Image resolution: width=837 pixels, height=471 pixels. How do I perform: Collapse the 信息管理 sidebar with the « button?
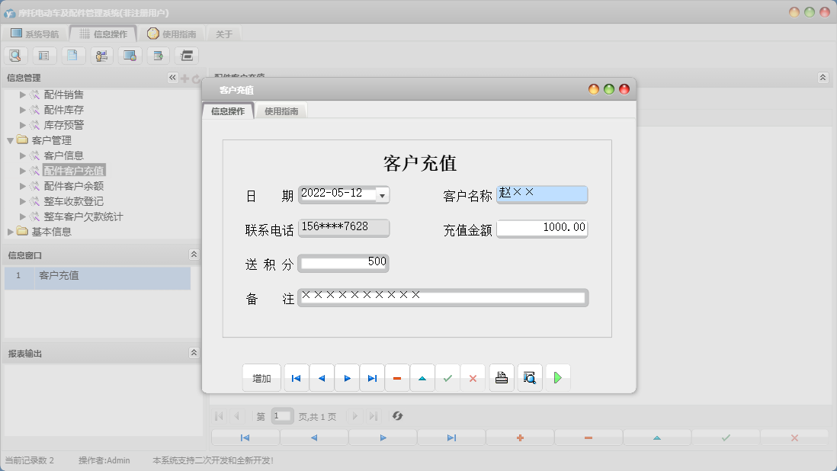coord(172,77)
